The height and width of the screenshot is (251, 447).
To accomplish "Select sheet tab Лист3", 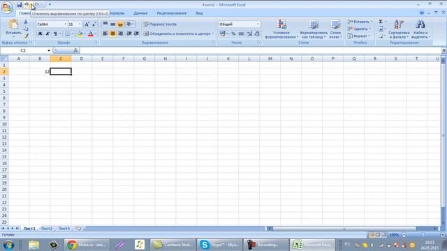I will (64, 228).
